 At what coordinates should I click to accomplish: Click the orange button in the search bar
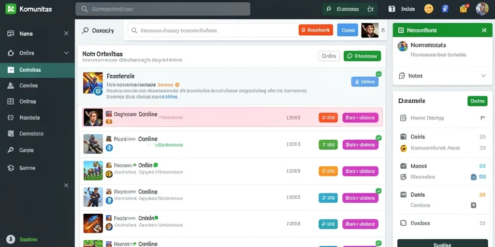[x=316, y=30]
